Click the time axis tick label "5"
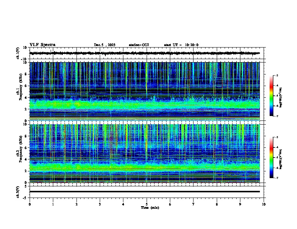297x229 pixels. [x=147, y=204]
